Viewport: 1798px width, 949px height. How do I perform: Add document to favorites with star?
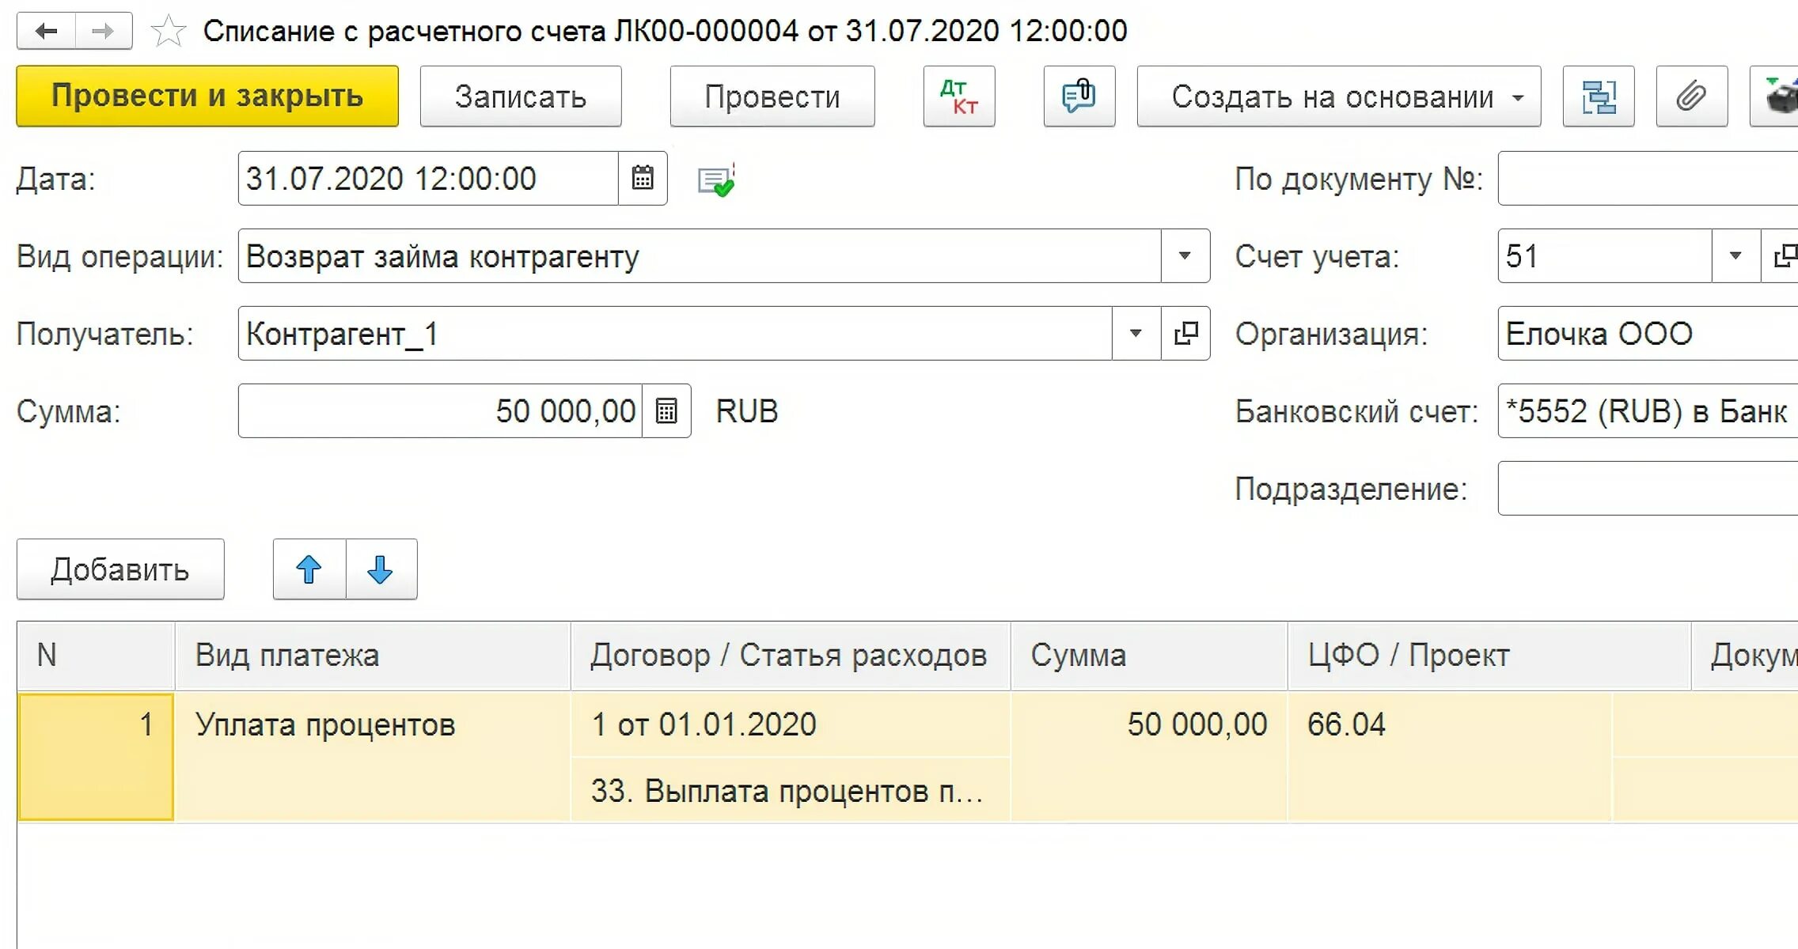(x=168, y=32)
